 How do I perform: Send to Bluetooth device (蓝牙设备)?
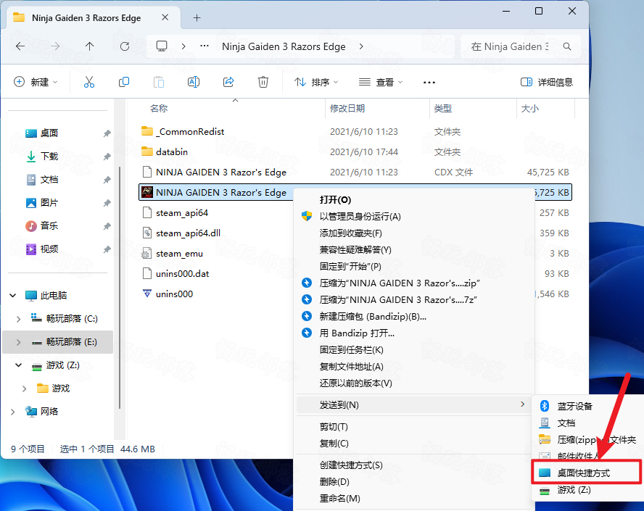[574, 407]
